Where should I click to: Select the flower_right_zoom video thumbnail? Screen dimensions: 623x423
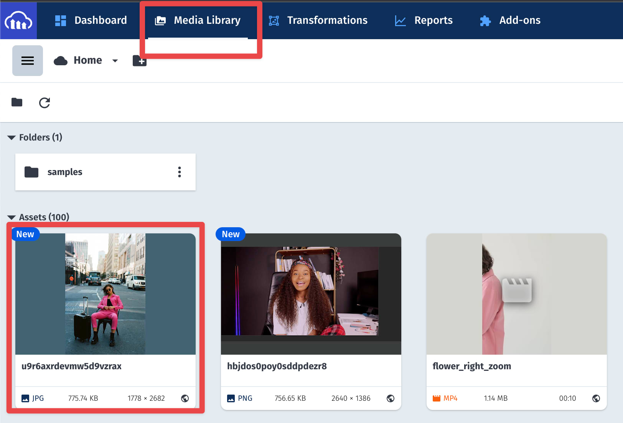click(517, 294)
